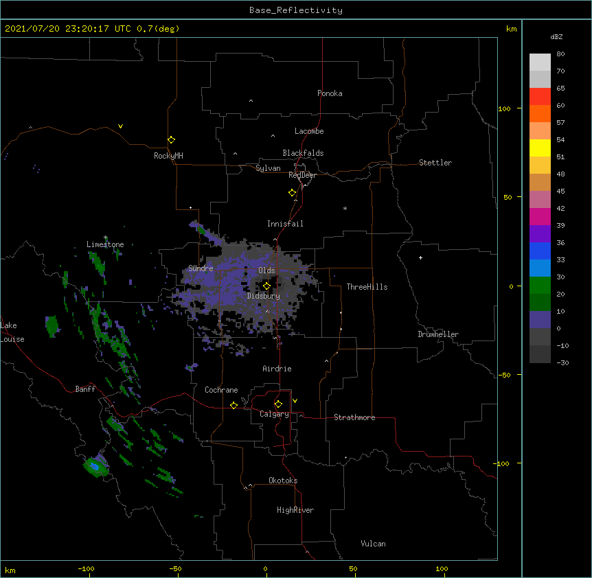Image resolution: width=592 pixels, height=578 pixels.
Task: Click the yellow diamond marker above RockyMH
Action: point(171,140)
